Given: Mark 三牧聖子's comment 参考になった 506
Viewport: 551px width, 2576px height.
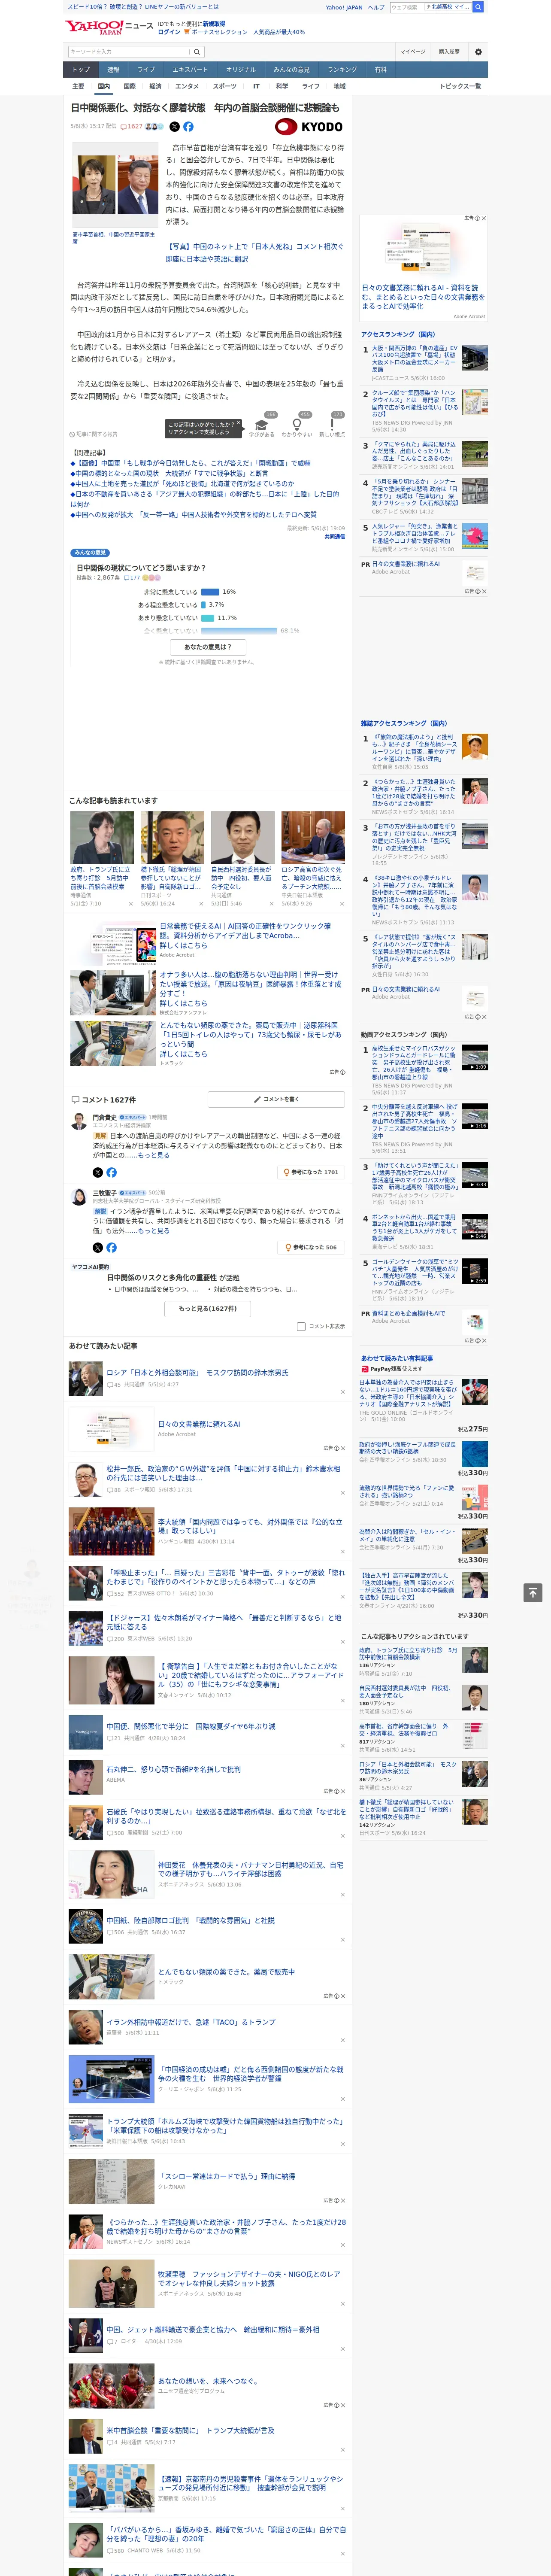Looking at the screenshot, I should [312, 1248].
